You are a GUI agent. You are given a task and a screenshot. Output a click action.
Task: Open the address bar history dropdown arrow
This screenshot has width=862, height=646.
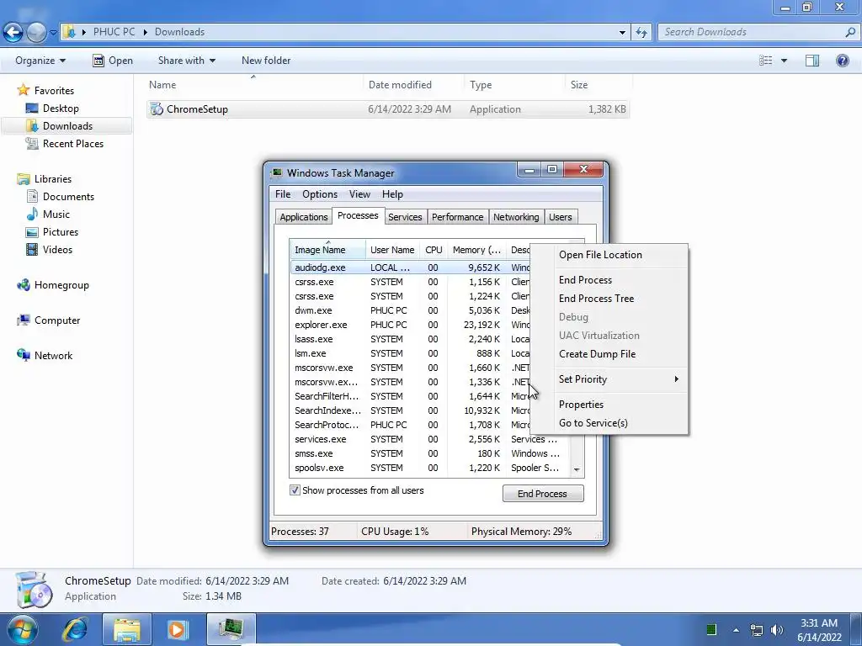click(622, 33)
